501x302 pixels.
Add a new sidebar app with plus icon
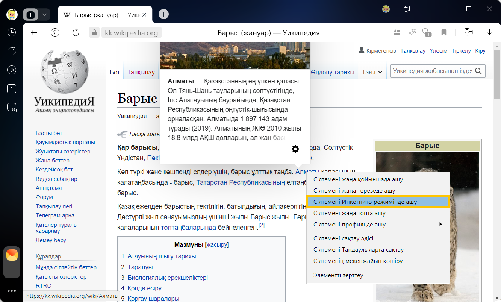click(x=12, y=270)
